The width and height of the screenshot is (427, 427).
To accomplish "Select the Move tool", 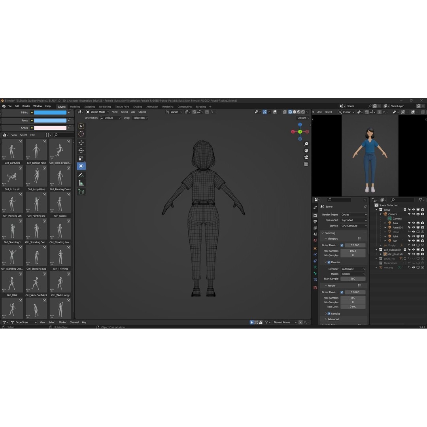I will pyautogui.click(x=81, y=143).
